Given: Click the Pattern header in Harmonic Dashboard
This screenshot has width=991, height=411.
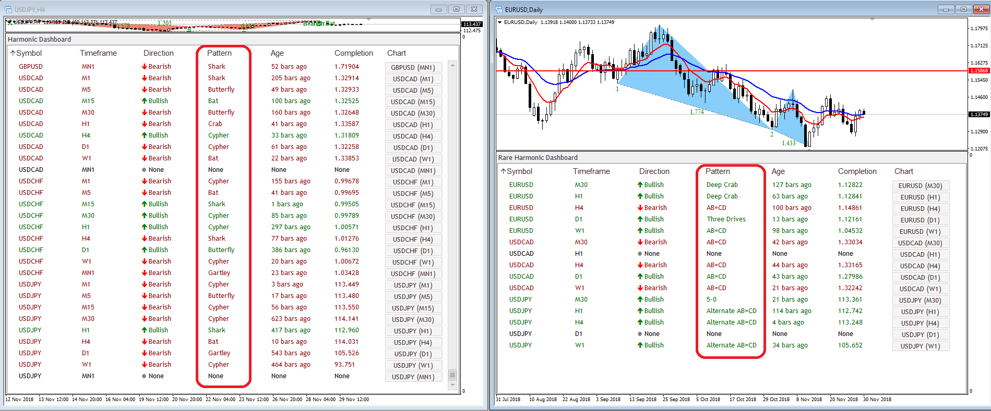Looking at the screenshot, I should [219, 53].
